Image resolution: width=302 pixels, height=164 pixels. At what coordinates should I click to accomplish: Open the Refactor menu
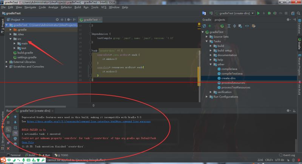tap(66, 7)
